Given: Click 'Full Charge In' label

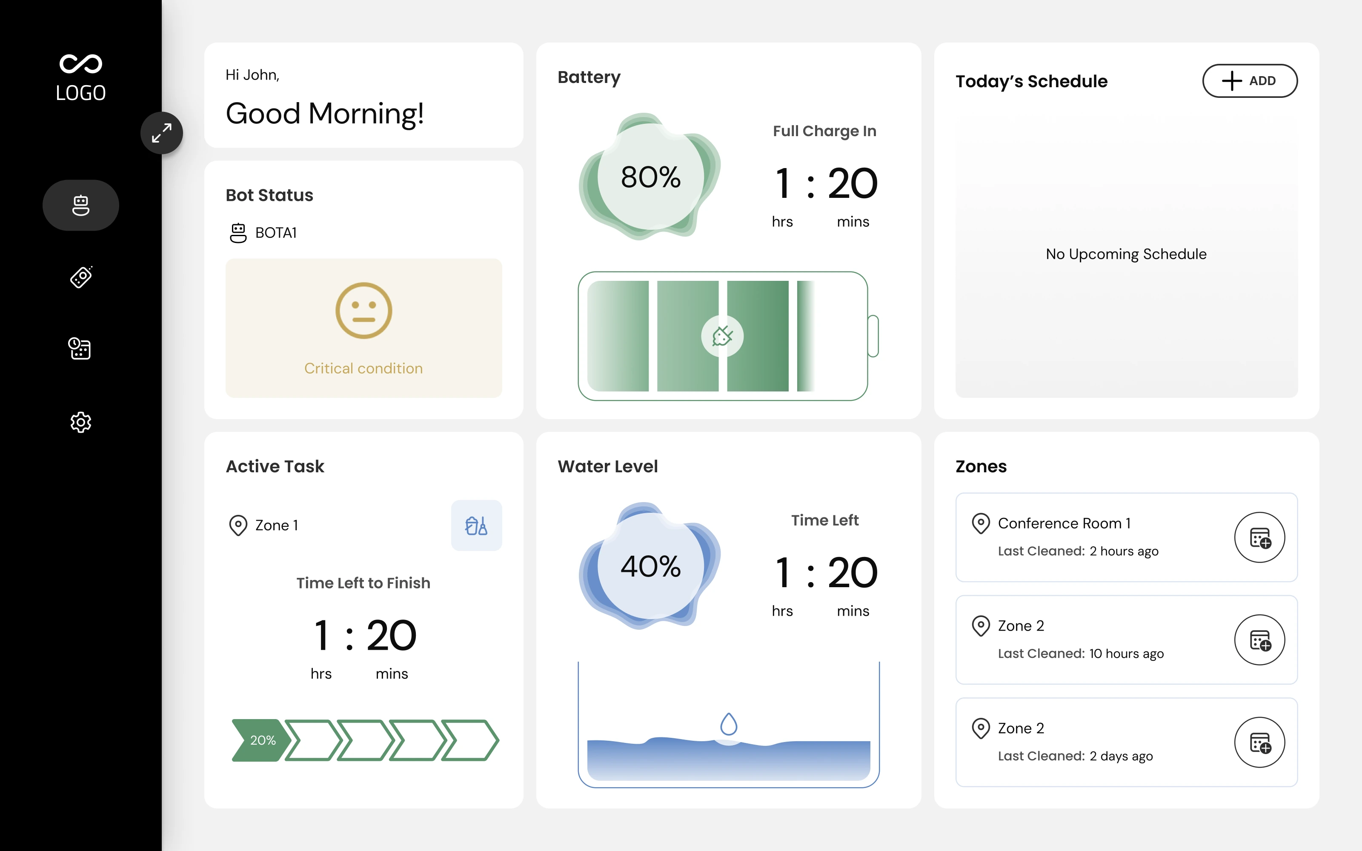Looking at the screenshot, I should [x=824, y=131].
